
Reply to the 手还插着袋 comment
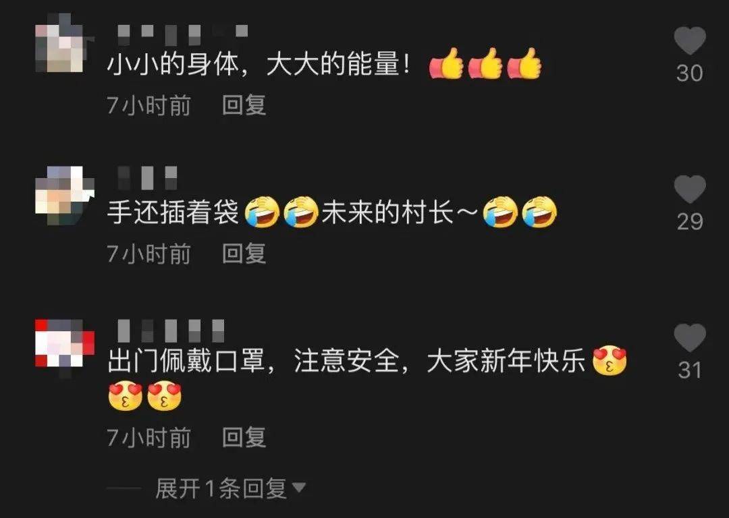(244, 254)
